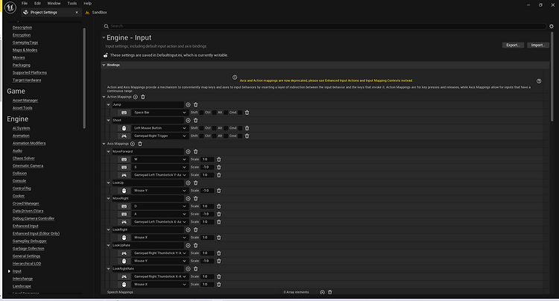Add a key to LookUp axis

coord(188,183)
